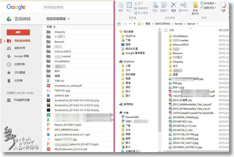The height and width of the screenshot is (157, 234).
Task: Select 20140519CC.xlsx in Explorer
Action: [x=183, y=121]
